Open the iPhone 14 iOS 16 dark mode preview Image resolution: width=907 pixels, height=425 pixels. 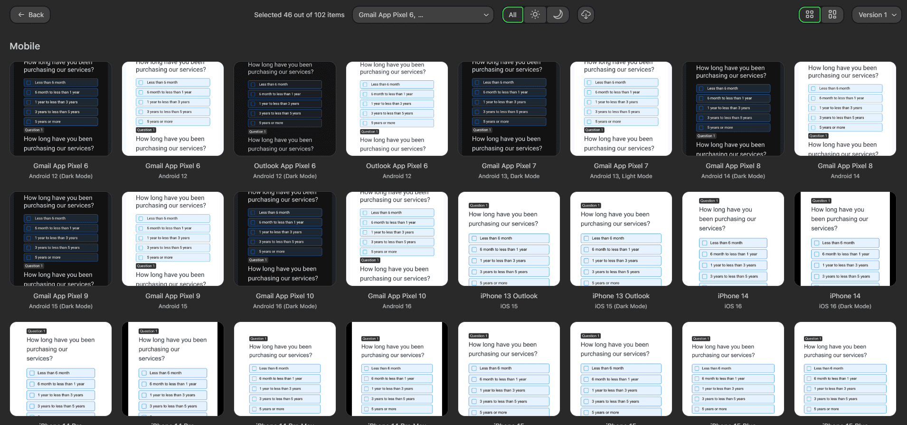[845, 239]
